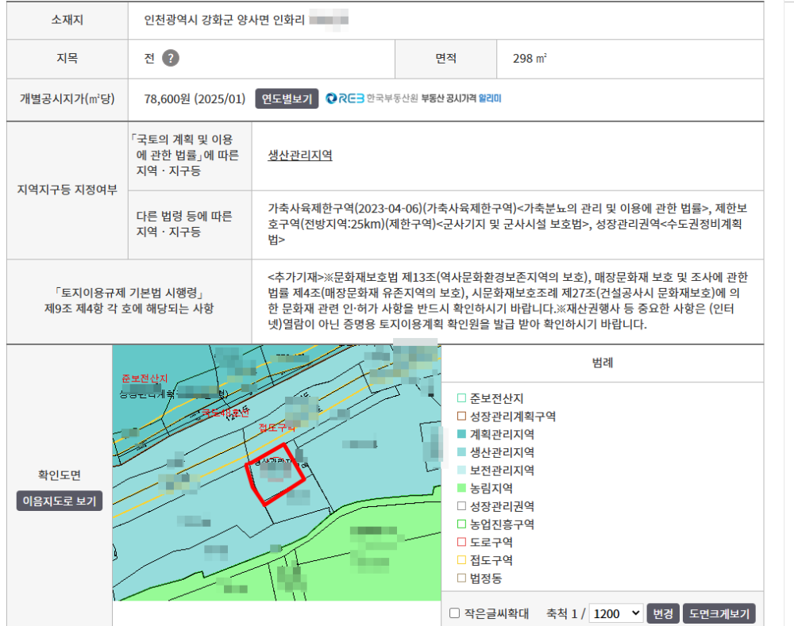Click the question mark help icon beside 전
The image size is (794, 626).
tap(170, 59)
